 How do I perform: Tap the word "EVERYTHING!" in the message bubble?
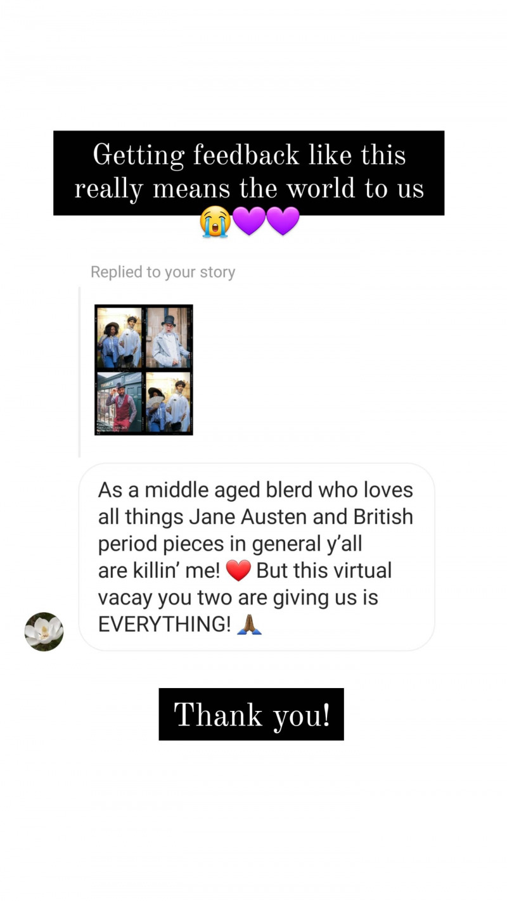click(165, 624)
